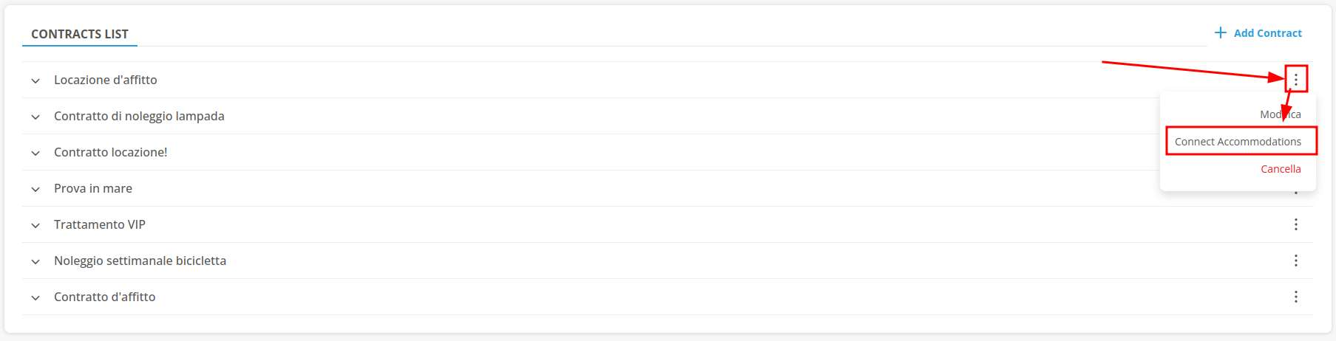Open the three-dot menu for Trattamento VIP

pyautogui.click(x=1295, y=224)
